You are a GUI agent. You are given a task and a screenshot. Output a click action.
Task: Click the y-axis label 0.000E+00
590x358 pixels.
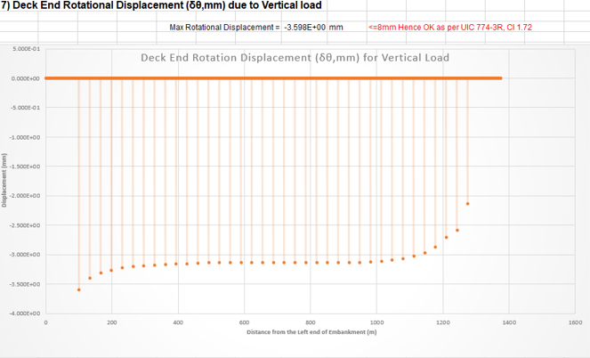click(25, 78)
